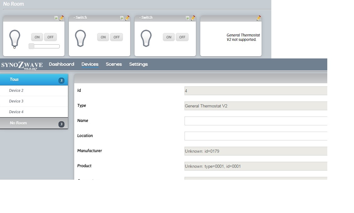Click the pencil edit icon on the dimmer card with slider

[62, 18]
